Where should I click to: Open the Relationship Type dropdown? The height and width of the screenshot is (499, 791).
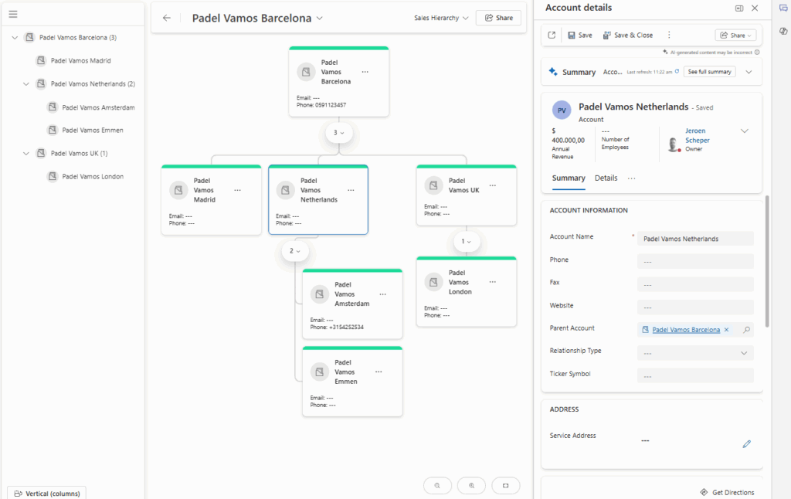tap(695, 353)
